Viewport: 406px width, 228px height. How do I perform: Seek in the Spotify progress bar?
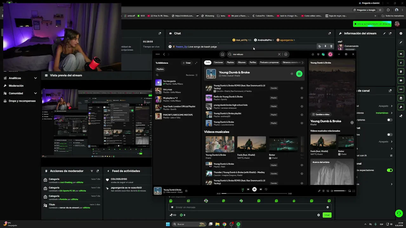(x=254, y=193)
